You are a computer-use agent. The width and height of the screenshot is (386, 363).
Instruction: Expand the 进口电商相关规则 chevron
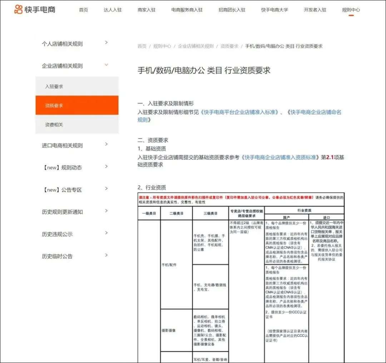click(106, 144)
